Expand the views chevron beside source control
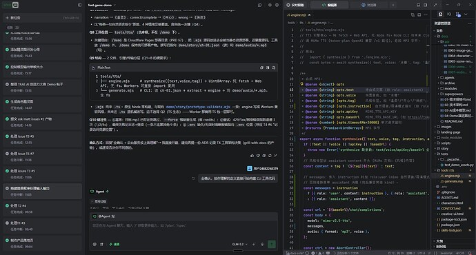This screenshot has width=476, height=255. 466,14
